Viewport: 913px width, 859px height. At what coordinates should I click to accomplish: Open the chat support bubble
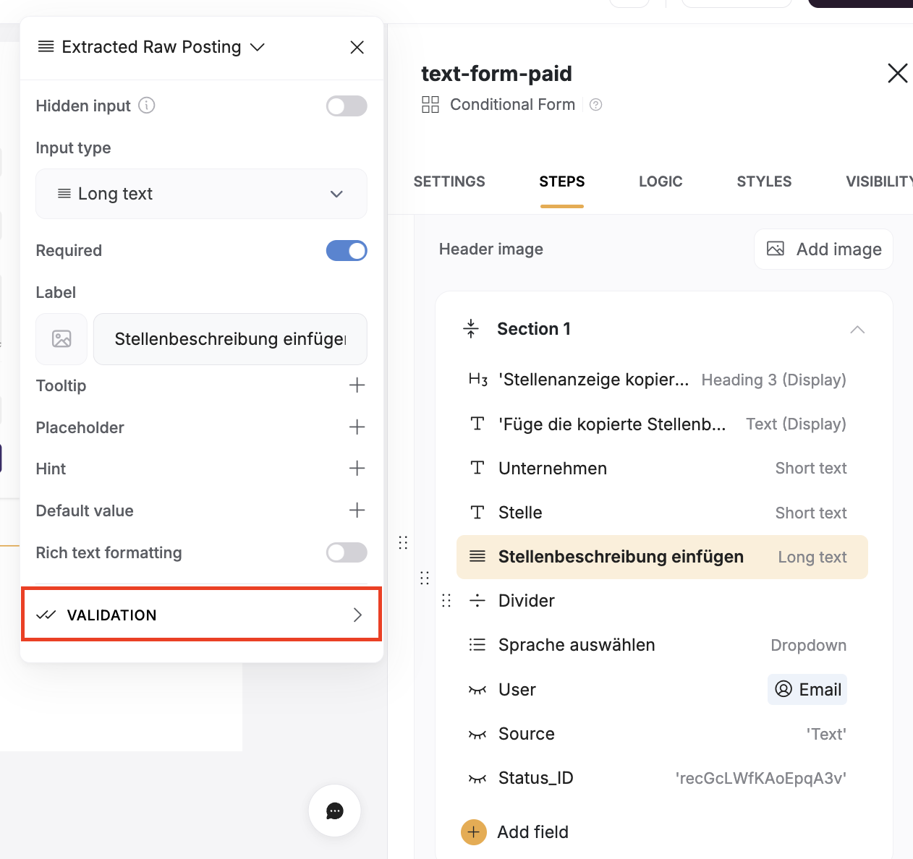coord(334,811)
